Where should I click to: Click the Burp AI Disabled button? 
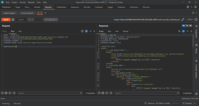pyautogui.click(x=187, y=103)
